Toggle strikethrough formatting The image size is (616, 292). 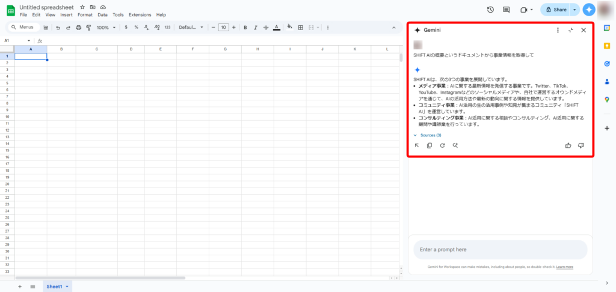pyautogui.click(x=266, y=28)
